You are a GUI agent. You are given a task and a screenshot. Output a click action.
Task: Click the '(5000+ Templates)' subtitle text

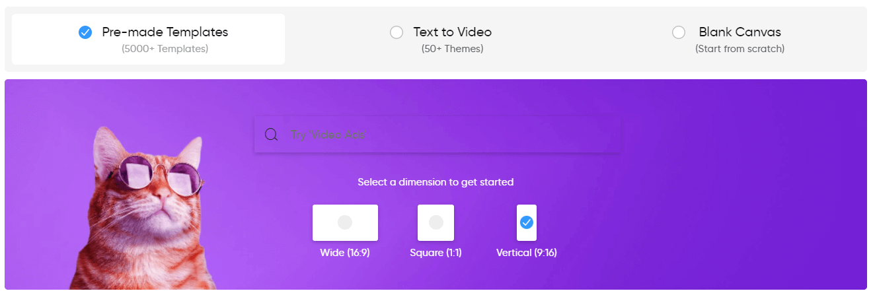(165, 49)
